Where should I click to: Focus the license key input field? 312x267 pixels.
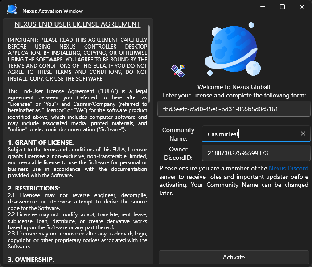[234, 109]
